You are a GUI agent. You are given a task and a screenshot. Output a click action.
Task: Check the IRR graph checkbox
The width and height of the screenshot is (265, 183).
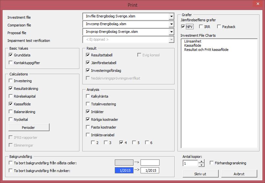(x=201, y=26)
